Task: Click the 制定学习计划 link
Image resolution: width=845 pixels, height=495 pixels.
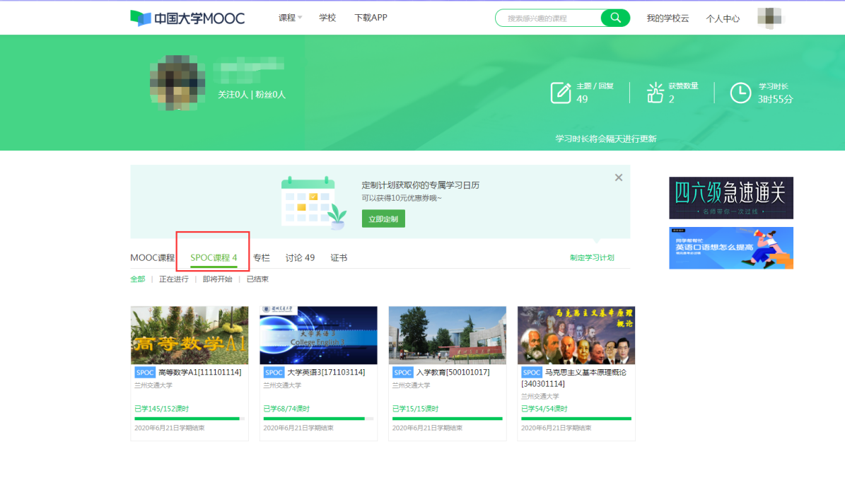Action: point(592,258)
